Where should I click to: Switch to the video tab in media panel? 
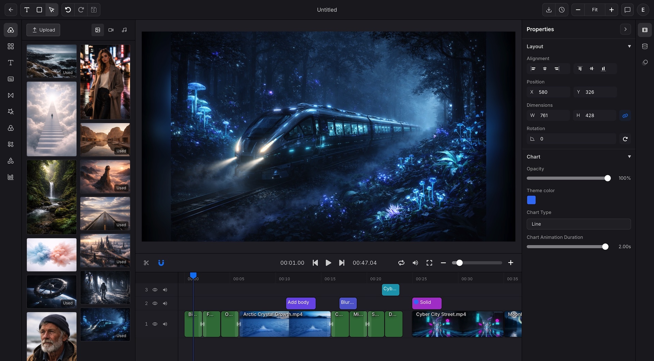111,30
